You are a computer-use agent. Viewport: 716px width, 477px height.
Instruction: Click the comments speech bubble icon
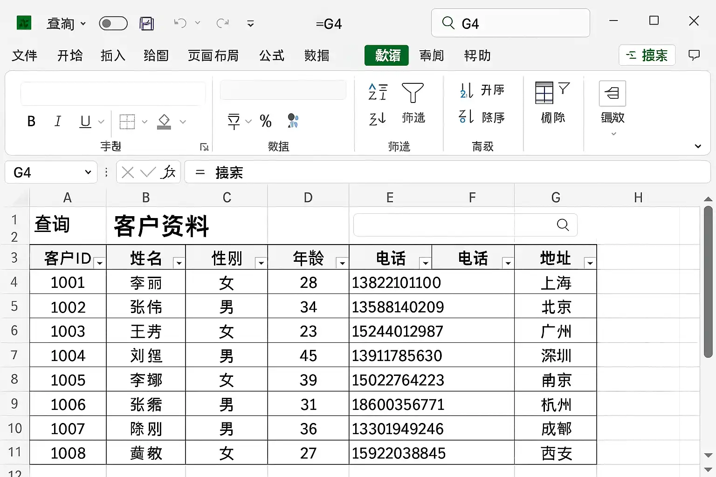coord(694,55)
